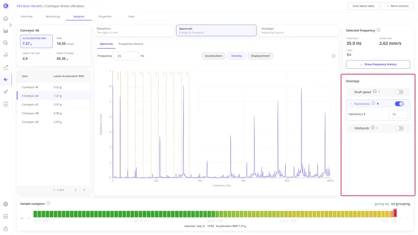Click the application logo at top left
Screen dimensions: 418x235
[x=6, y=6]
